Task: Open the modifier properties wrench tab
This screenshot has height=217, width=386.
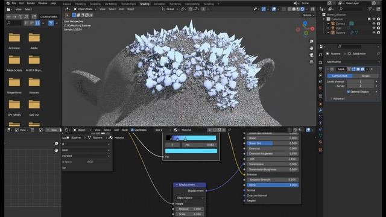Action: (320, 110)
